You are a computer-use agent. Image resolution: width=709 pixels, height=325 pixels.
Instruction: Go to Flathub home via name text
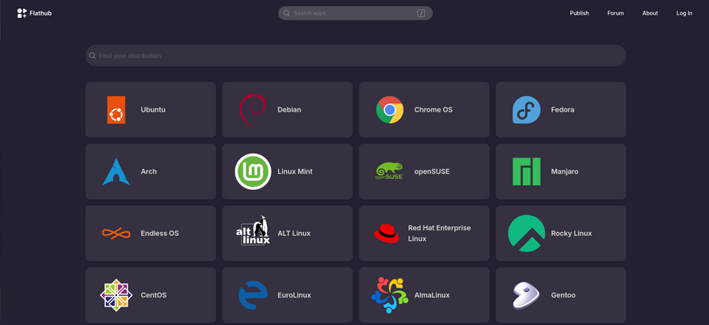40,13
